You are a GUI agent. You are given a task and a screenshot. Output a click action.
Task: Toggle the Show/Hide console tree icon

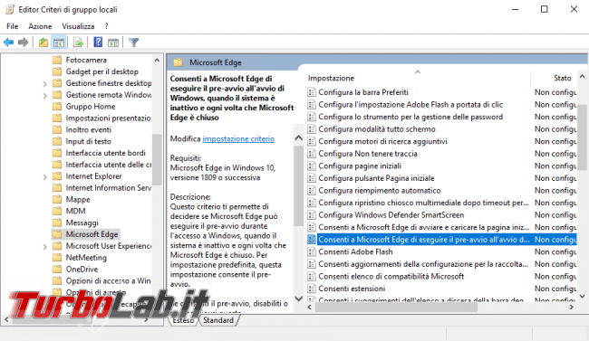(59, 43)
